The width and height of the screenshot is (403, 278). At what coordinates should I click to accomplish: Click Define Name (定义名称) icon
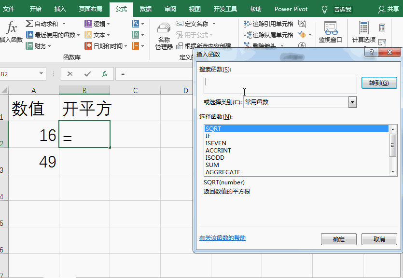click(179, 24)
